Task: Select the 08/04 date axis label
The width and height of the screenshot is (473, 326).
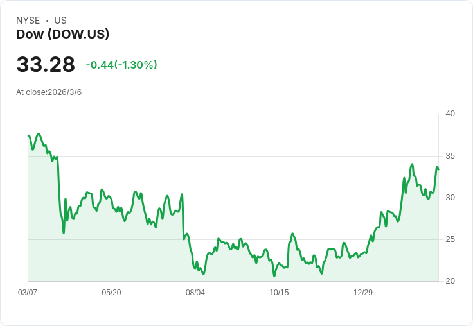Action: click(195, 293)
